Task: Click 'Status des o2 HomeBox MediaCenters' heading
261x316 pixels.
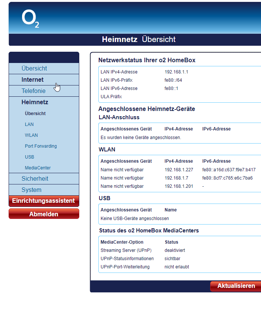Action: (x=149, y=231)
